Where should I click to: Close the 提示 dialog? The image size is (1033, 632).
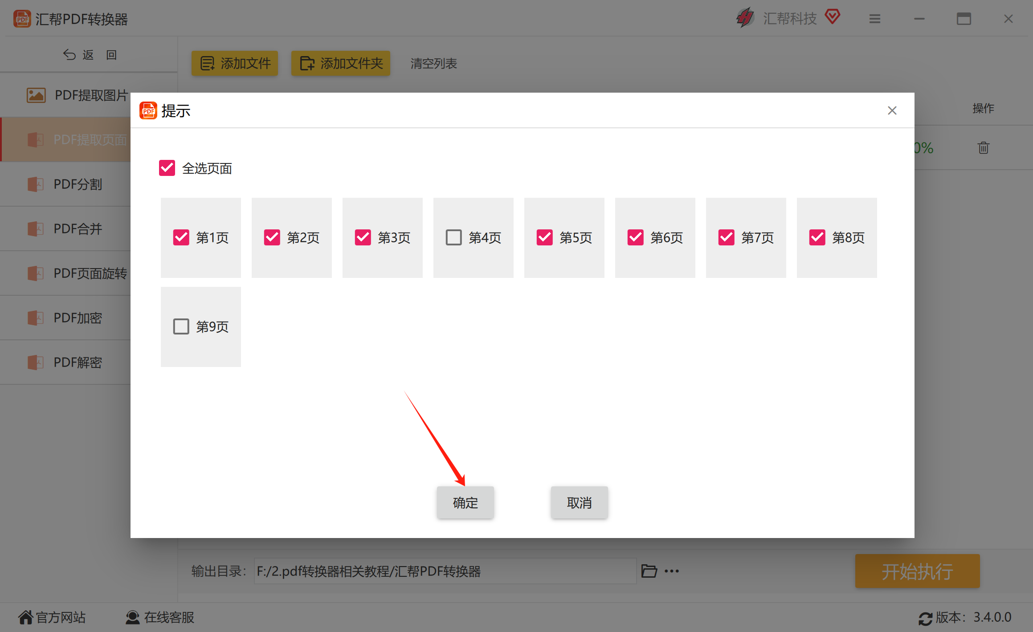(x=892, y=110)
